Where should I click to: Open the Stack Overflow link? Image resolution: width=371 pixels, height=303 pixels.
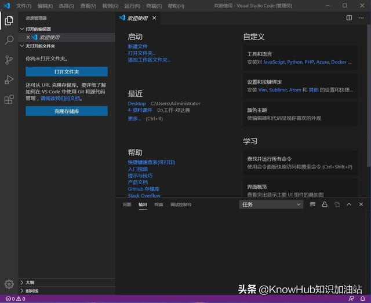coord(144,196)
